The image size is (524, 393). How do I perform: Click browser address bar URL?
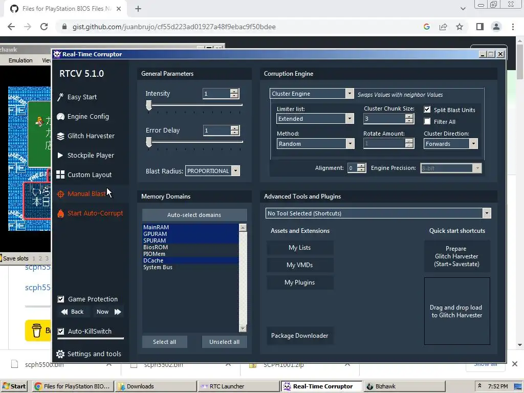(174, 27)
